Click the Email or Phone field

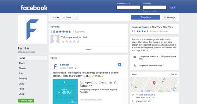click(128, 8)
